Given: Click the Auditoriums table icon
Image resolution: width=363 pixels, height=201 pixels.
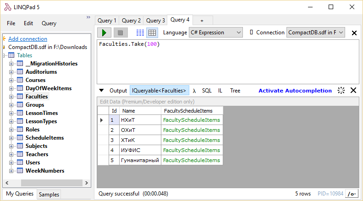Looking at the screenshot, I should [x=20, y=72].
